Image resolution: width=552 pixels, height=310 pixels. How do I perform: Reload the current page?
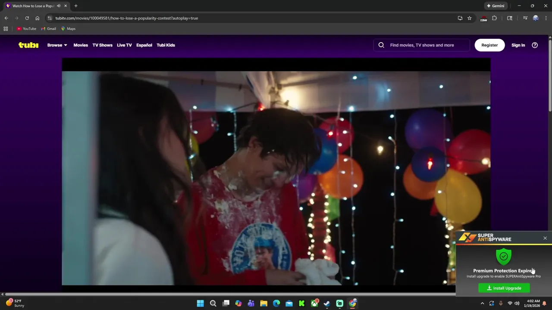27,18
